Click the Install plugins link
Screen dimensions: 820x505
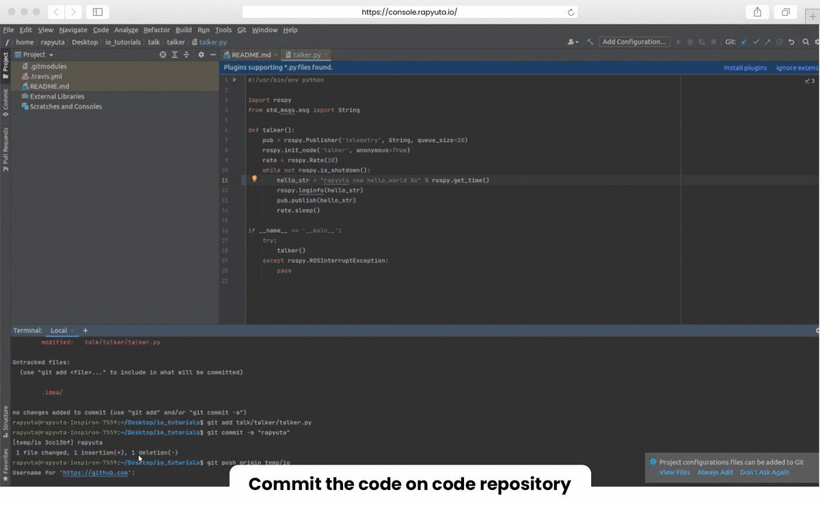click(745, 68)
